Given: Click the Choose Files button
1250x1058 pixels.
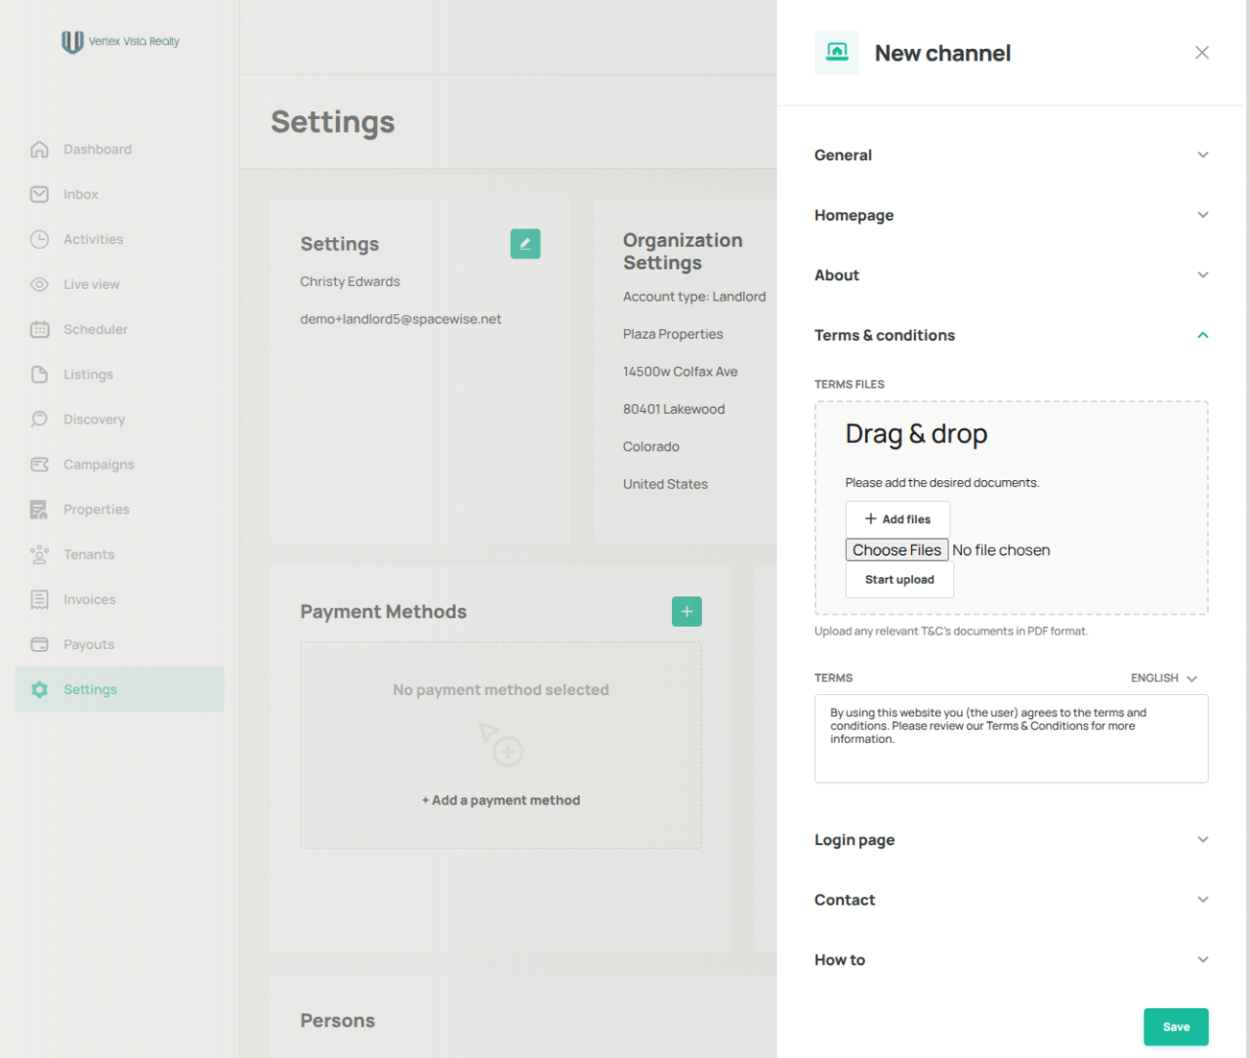Looking at the screenshot, I should pyautogui.click(x=896, y=550).
